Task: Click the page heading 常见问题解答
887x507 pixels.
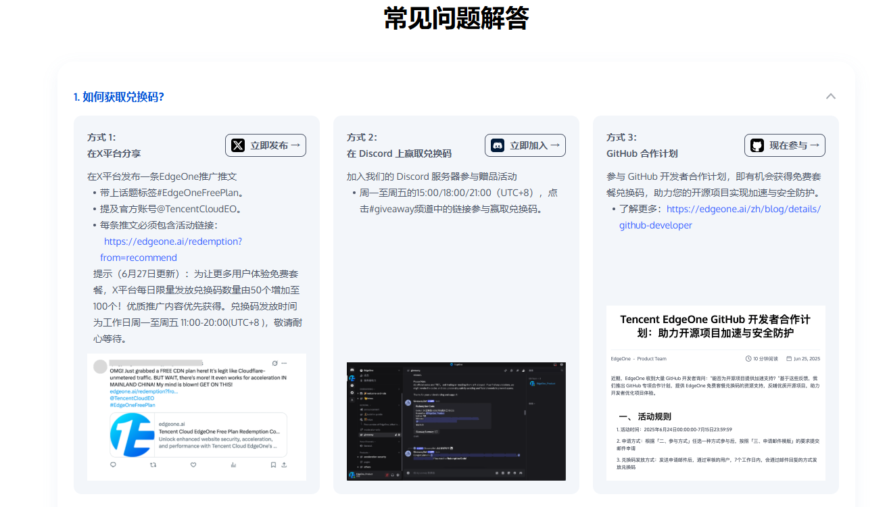Action: pyautogui.click(x=456, y=18)
